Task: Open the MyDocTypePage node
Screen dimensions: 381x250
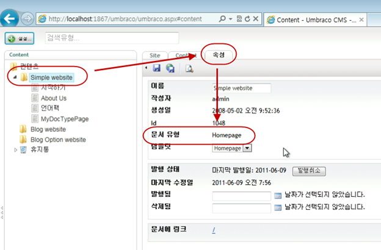Action: click(x=65, y=119)
